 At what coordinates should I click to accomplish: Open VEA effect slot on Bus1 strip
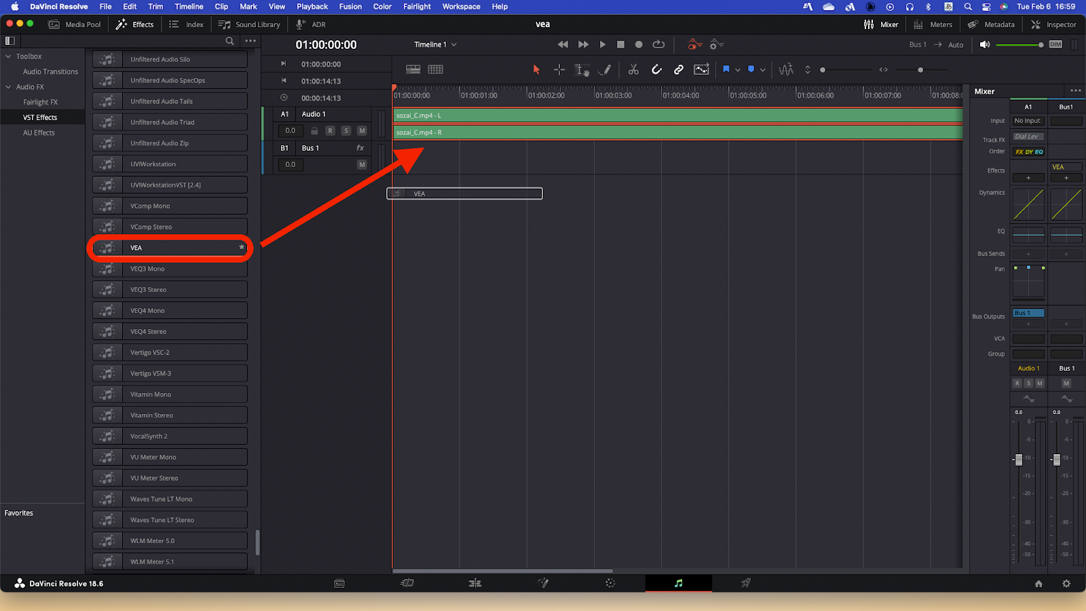[x=1066, y=167]
